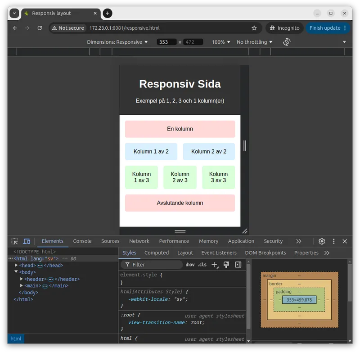The width and height of the screenshot is (360, 352).
Task: Toggle the :hov element state panel
Action: [x=190, y=265]
